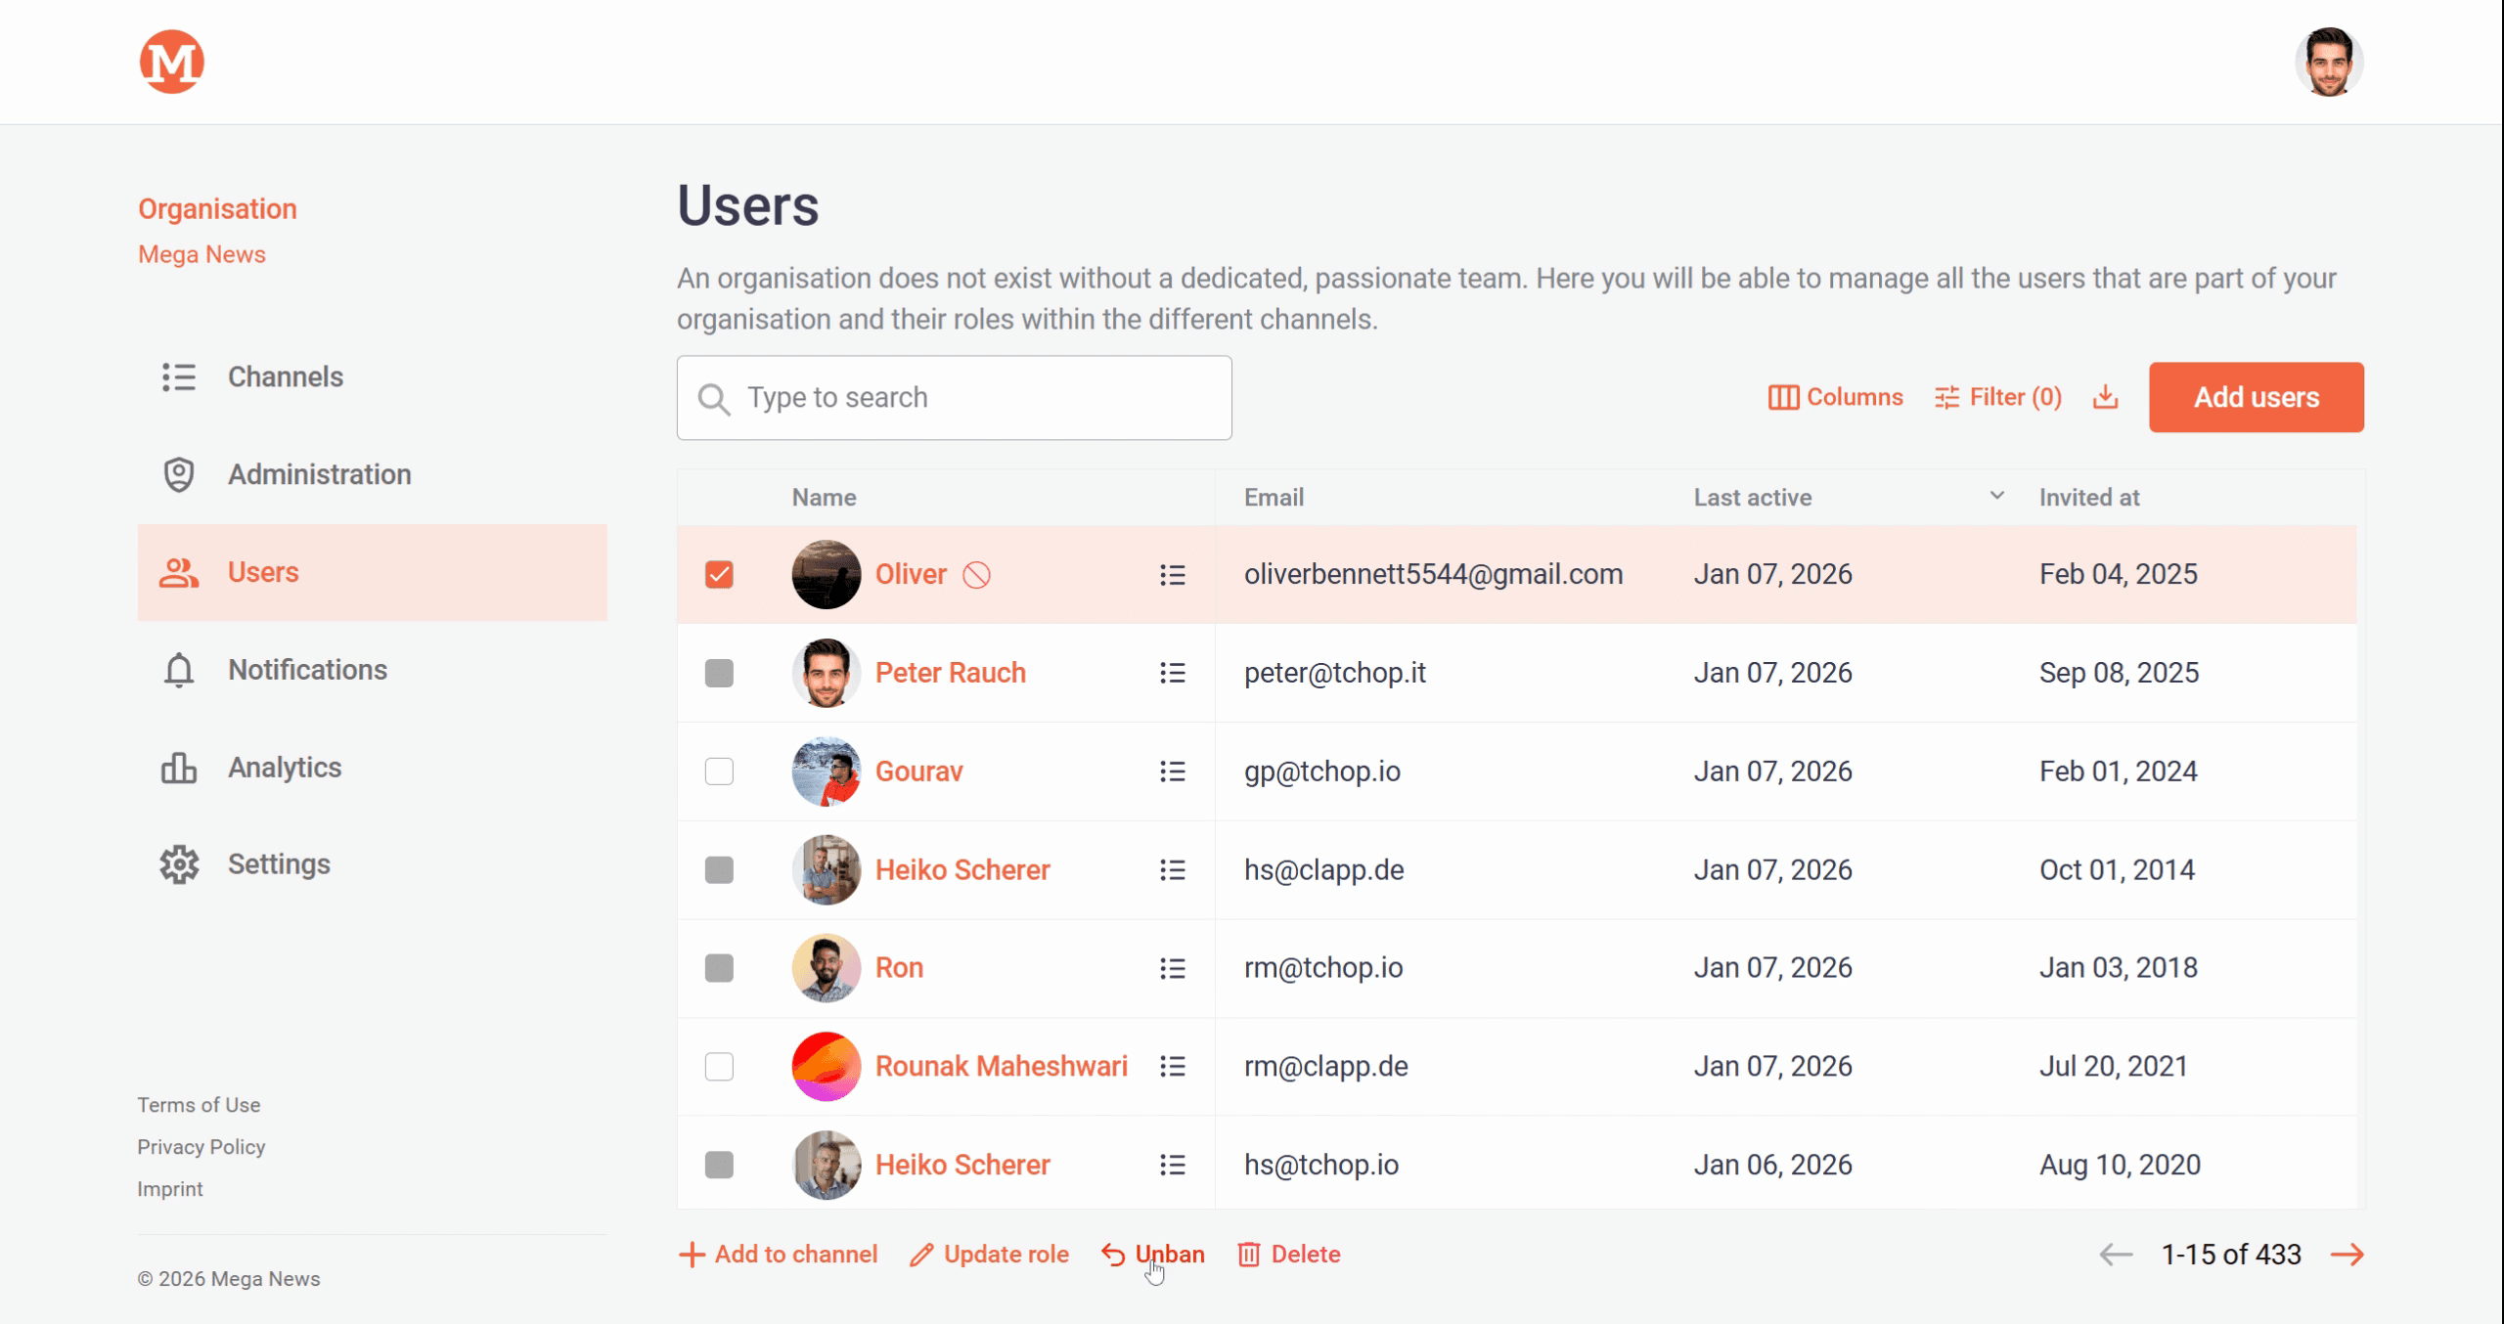Viewport: 2504px width, 1324px height.
Task: Open profile avatar in top right
Action: 2329,62
